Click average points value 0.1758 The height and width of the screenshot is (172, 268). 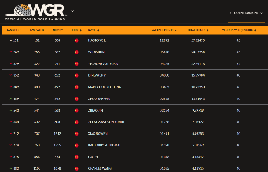click(x=164, y=122)
